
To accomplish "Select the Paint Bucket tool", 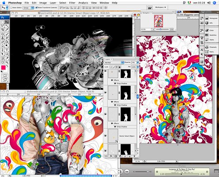I will (x=7, y=42).
